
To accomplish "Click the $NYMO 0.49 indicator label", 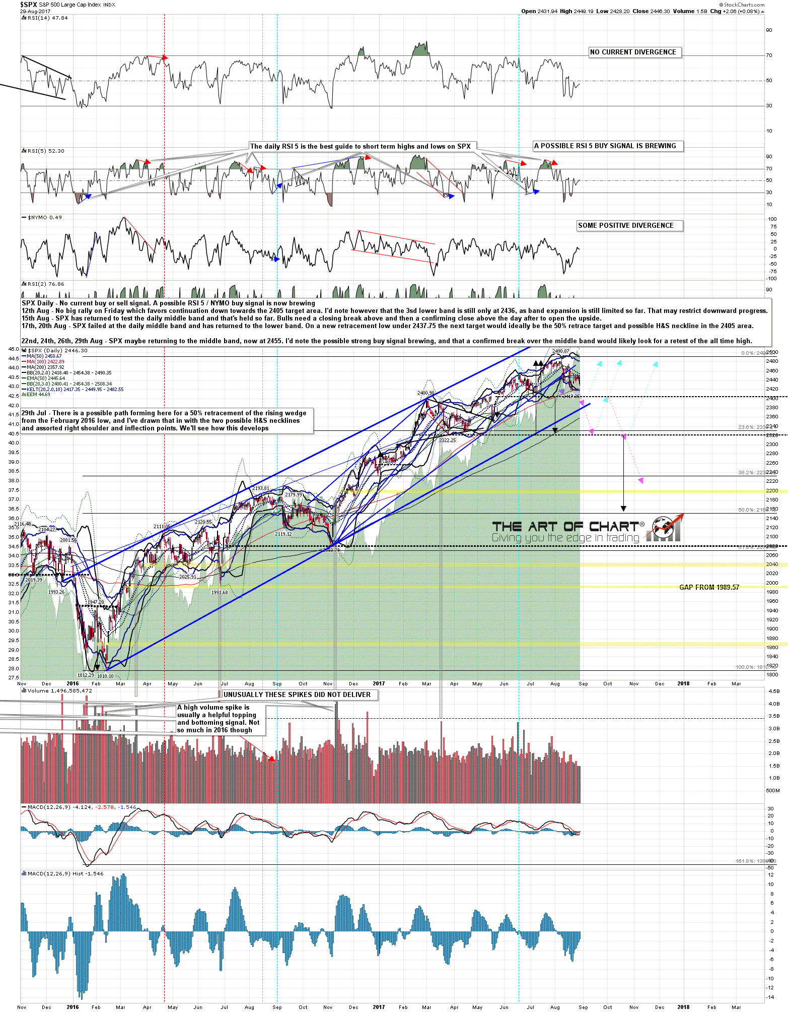I will coord(42,217).
